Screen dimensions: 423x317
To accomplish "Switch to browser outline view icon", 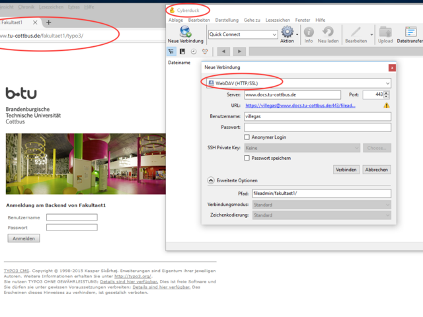I will [x=171, y=52].
